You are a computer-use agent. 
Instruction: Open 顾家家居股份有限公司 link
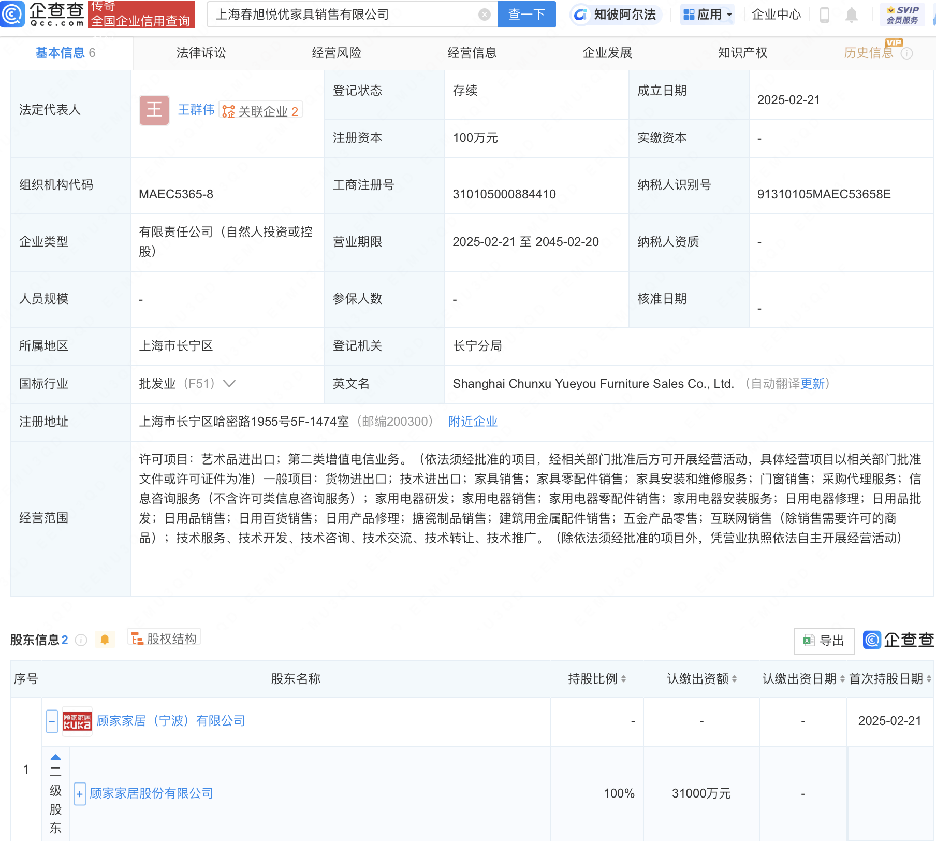pyautogui.click(x=151, y=793)
